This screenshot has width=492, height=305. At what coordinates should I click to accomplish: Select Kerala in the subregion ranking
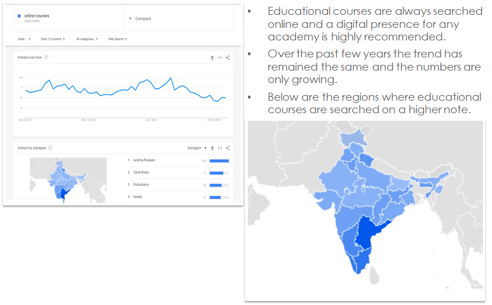pyautogui.click(x=138, y=197)
